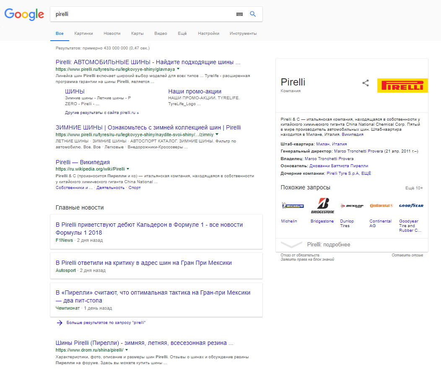Switch to the 'Видео' tab
Viewport: 441px width, 370px height.
(x=161, y=34)
